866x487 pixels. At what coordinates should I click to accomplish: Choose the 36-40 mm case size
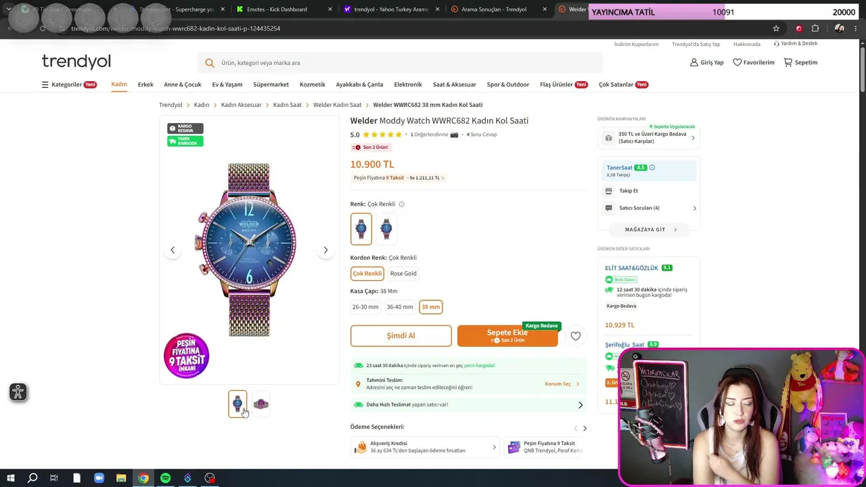click(400, 307)
